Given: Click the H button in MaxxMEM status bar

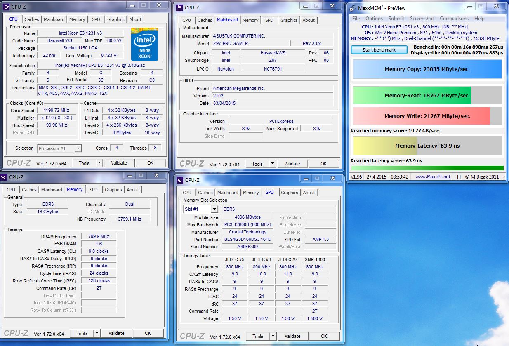Looking at the screenshot, I should [x=459, y=177].
